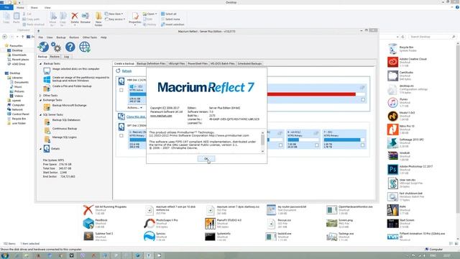Select the CamStudio shortcut icon

point(392,76)
